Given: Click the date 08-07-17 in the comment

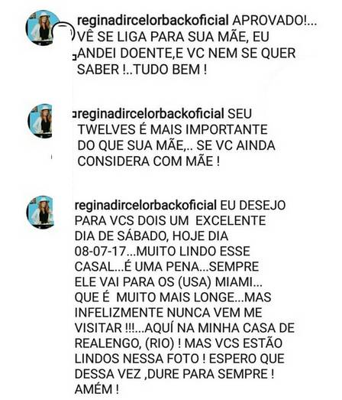Looking at the screenshot, I should [100, 252].
